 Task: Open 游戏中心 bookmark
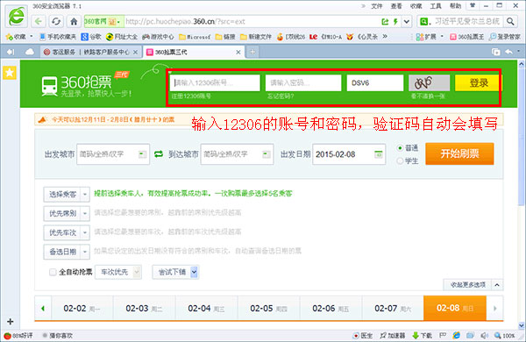[x=158, y=37]
